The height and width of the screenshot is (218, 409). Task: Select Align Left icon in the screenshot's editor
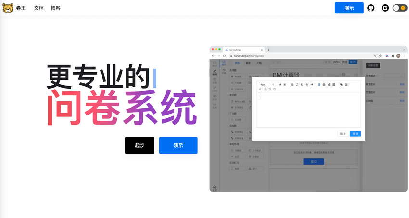319,85
